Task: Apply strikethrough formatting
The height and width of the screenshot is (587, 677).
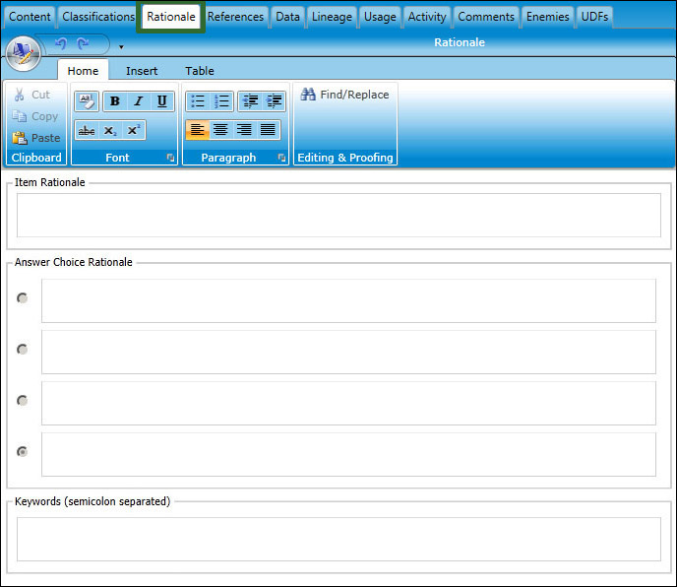Action: pyautogui.click(x=87, y=130)
